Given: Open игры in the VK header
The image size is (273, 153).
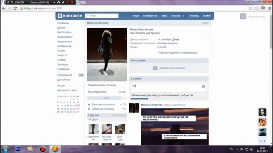Looking at the screenshot, I should coord(164,16).
